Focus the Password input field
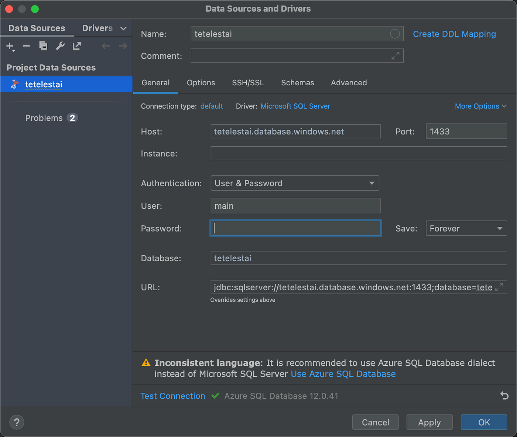The height and width of the screenshot is (437, 517). click(295, 228)
